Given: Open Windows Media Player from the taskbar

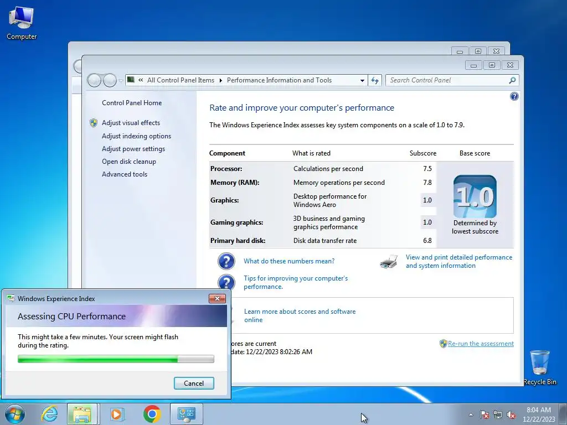Looking at the screenshot, I should point(116,414).
